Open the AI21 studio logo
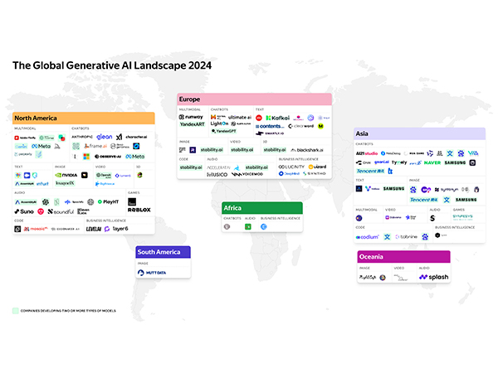 (367, 153)
